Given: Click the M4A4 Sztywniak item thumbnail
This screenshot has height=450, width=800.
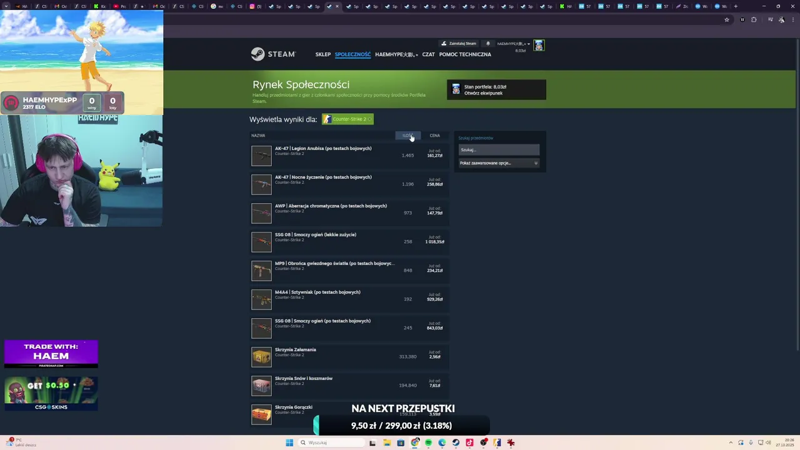Looking at the screenshot, I should (261, 299).
